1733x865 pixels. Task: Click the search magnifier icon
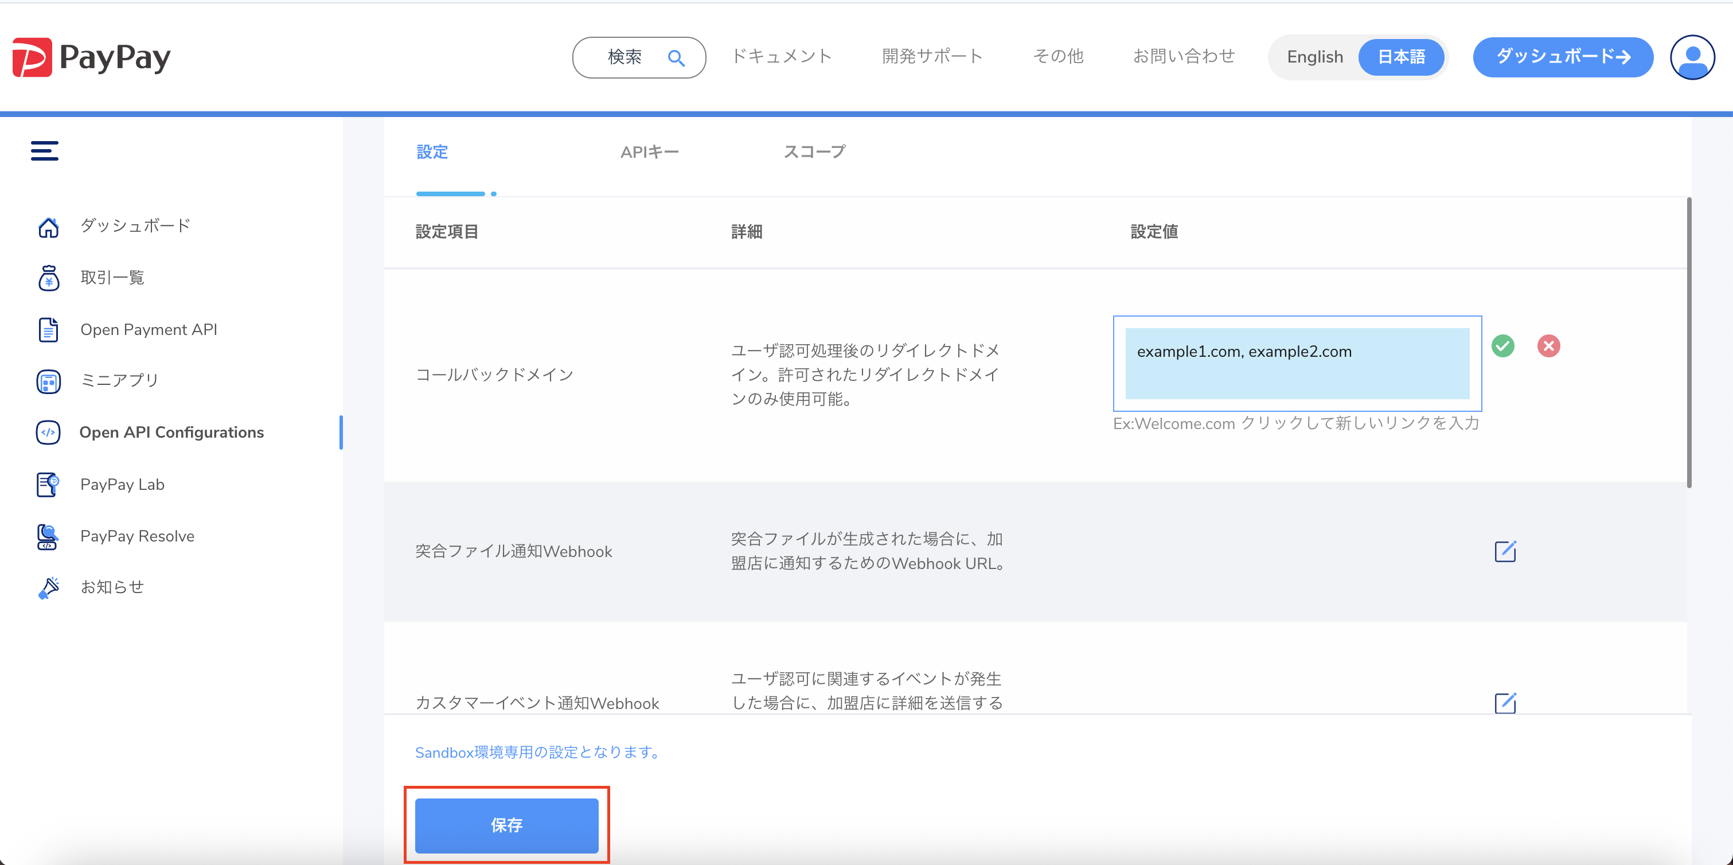676,59
